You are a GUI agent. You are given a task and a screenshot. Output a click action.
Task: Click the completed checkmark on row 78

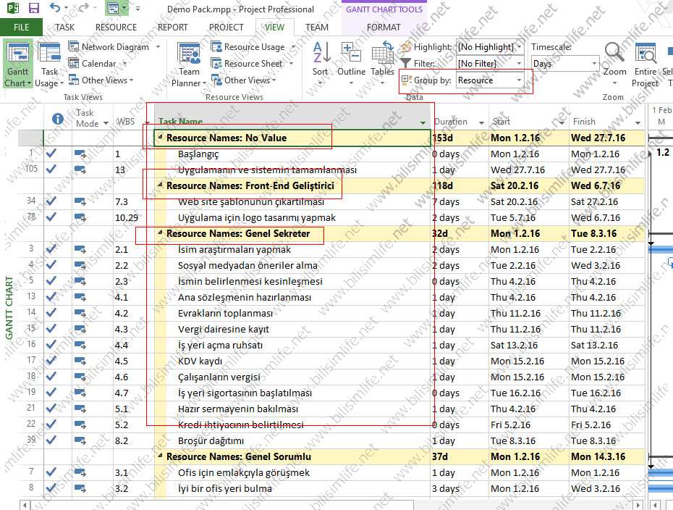51,217
